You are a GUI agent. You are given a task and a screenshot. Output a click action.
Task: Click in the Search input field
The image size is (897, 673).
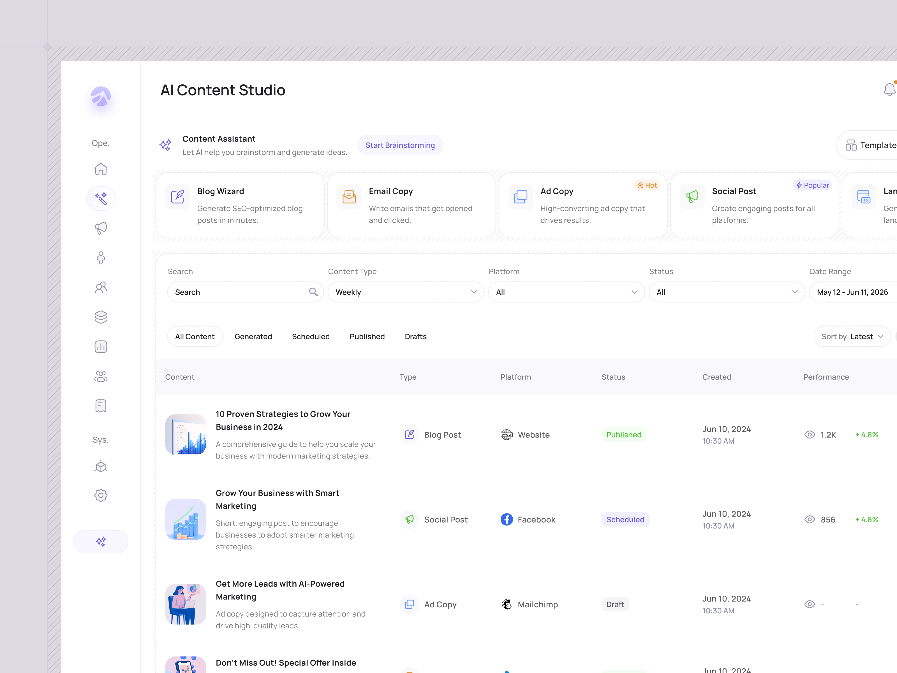click(x=245, y=292)
